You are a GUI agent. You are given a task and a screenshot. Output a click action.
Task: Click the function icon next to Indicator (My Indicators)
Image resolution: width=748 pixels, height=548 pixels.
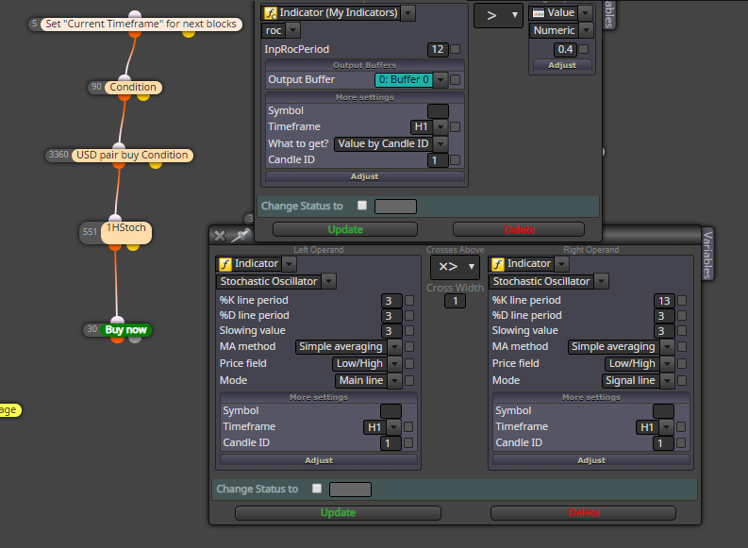[x=271, y=13]
